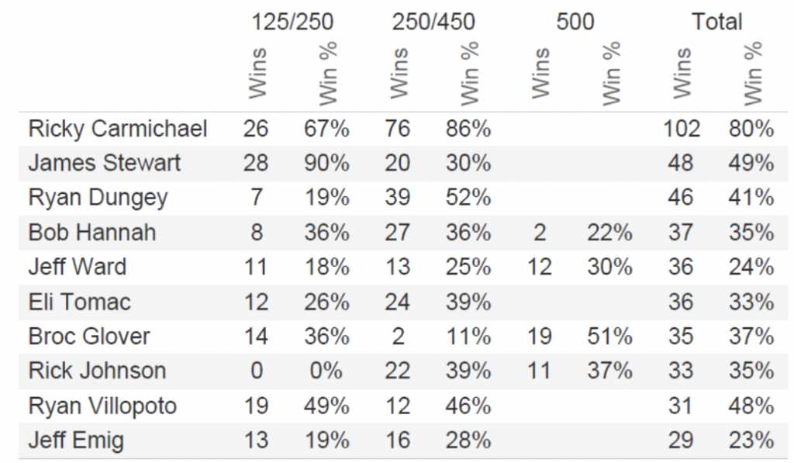Select the Bob Hannah row label
Image resolution: width=794 pixels, height=463 pixels.
[x=92, y=232]
